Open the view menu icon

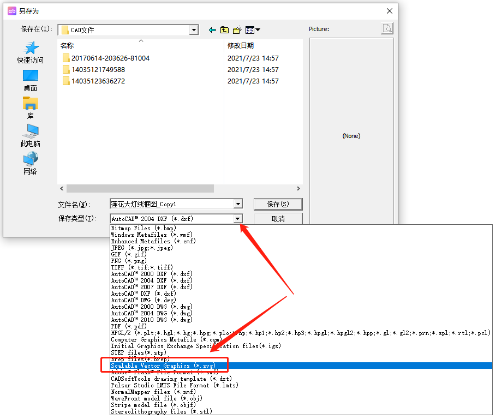click(x=253, y=30)
